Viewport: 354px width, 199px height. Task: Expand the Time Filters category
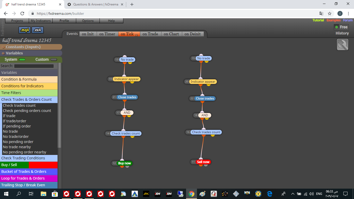29,93
